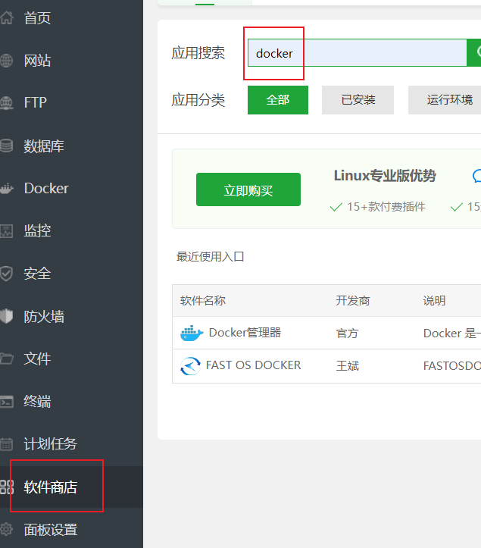
Task: Click the folder icon beside 文件
Action: (6, 359)
